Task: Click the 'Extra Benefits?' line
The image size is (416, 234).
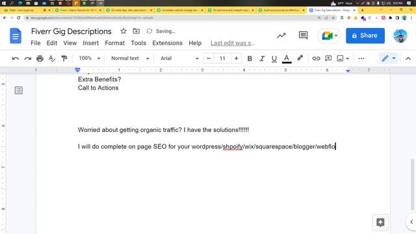Action: (99, 79)
